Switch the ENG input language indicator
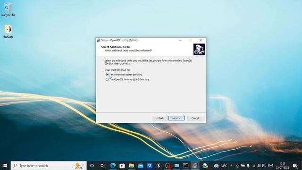 coord(270,166)
